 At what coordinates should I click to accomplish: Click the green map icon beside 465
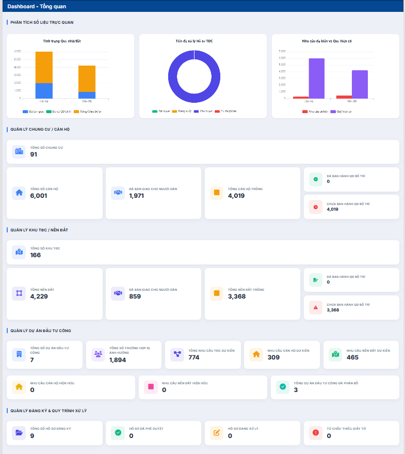tap(335, 354)
